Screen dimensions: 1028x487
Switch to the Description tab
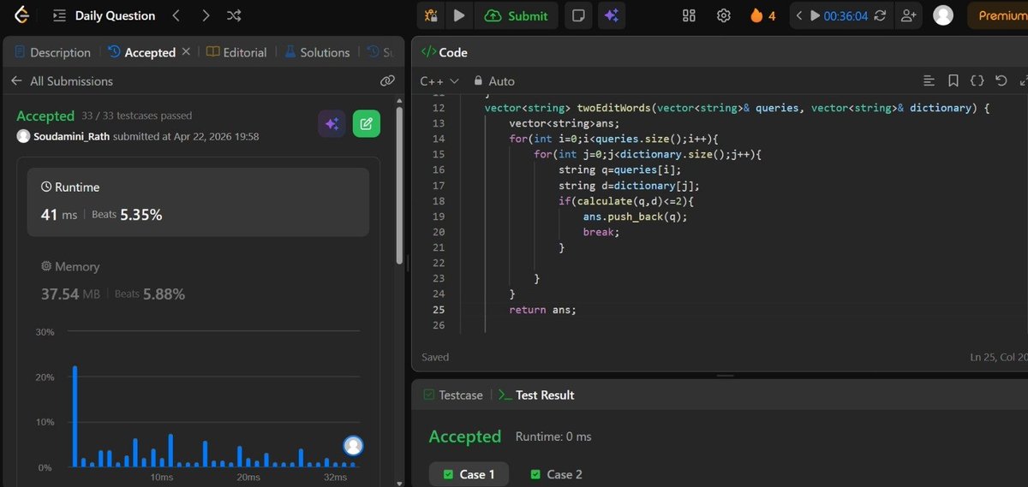point(52,52)
